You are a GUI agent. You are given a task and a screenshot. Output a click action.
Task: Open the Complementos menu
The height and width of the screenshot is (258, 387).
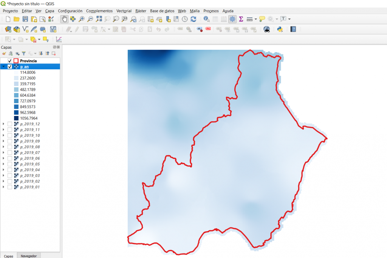click(99, 11)
